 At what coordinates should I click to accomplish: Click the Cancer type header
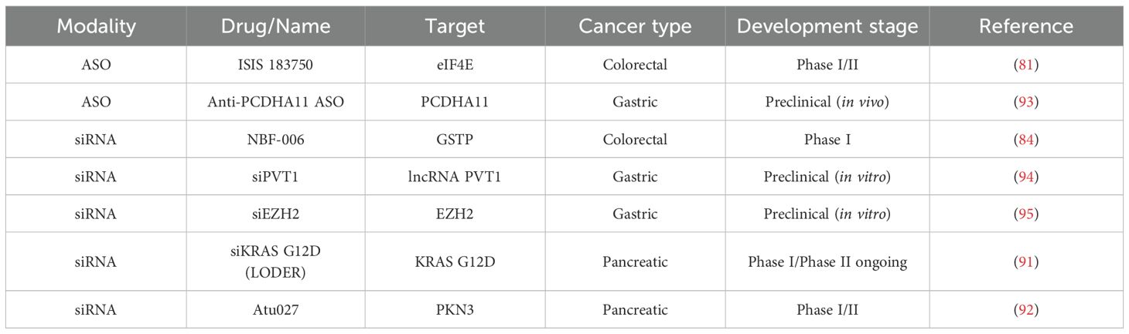tap(635, 26)
